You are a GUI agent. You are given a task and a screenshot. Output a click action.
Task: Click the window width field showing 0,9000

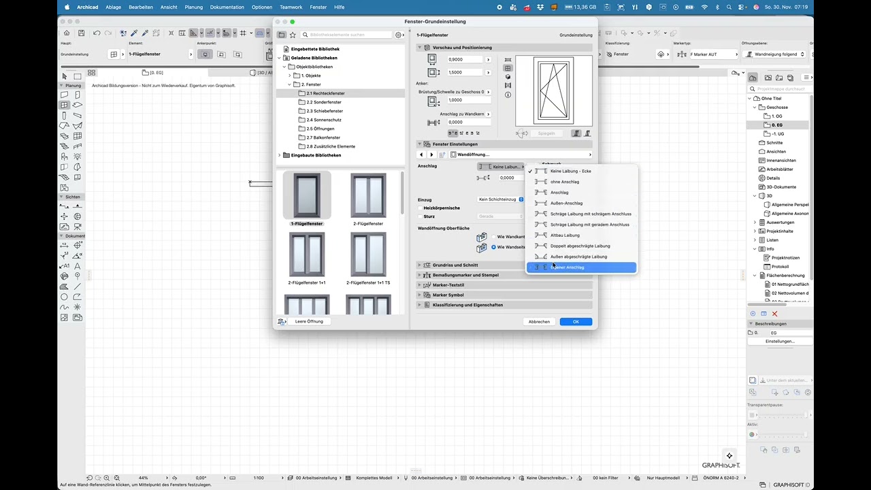(465, 60)
